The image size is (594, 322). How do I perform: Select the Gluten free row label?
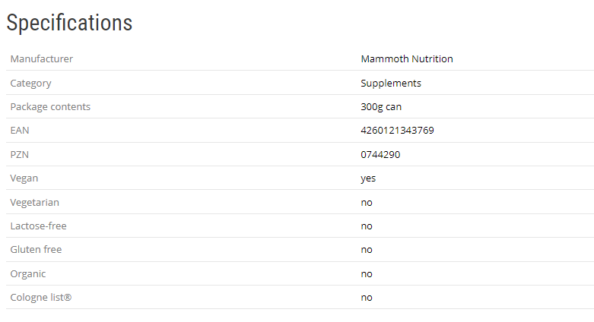37,249
